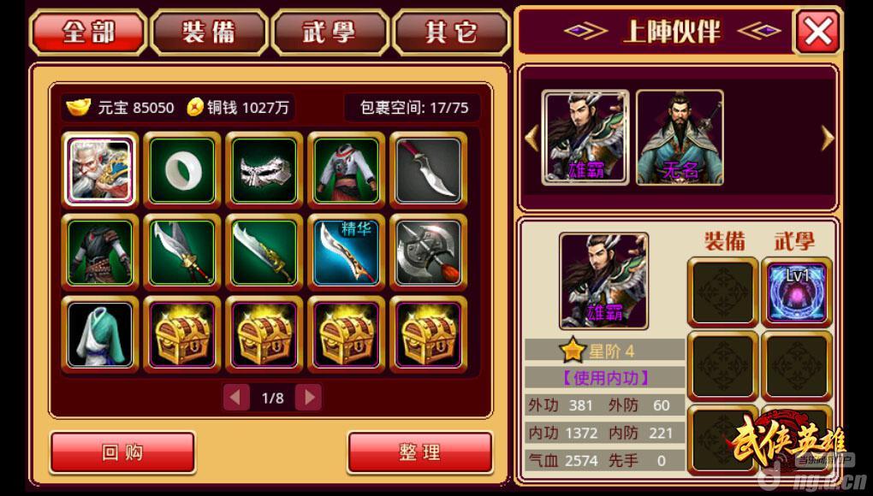Viewport: 873px width, 496px height.
Task: Select the white jade ring item
Action: (x=182, y=169)
